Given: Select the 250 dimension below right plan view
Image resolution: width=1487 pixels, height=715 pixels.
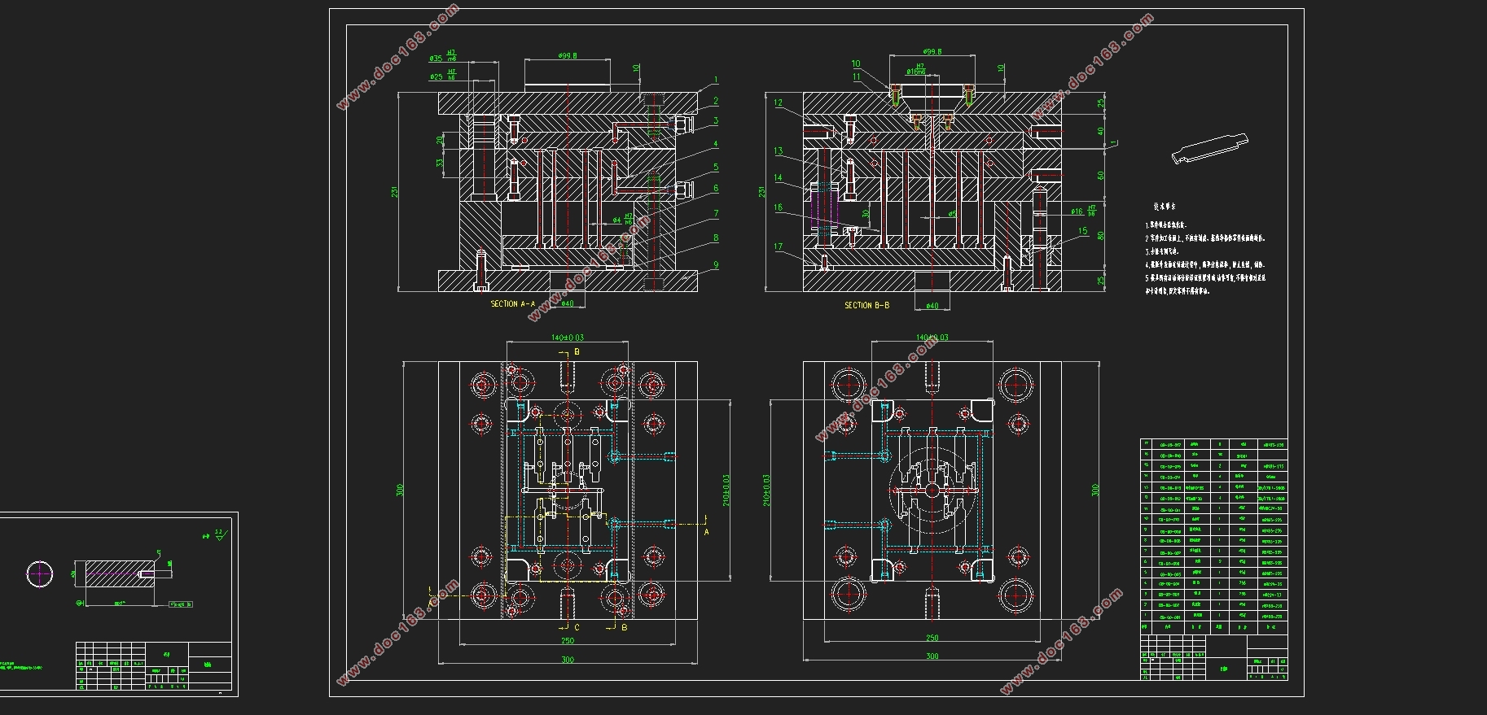Looking at the screenshot, I should 932,638.
